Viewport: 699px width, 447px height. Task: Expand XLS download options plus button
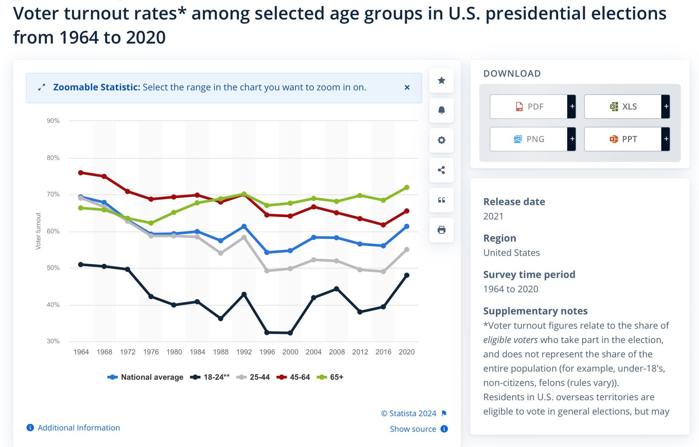tap(666, 107)
